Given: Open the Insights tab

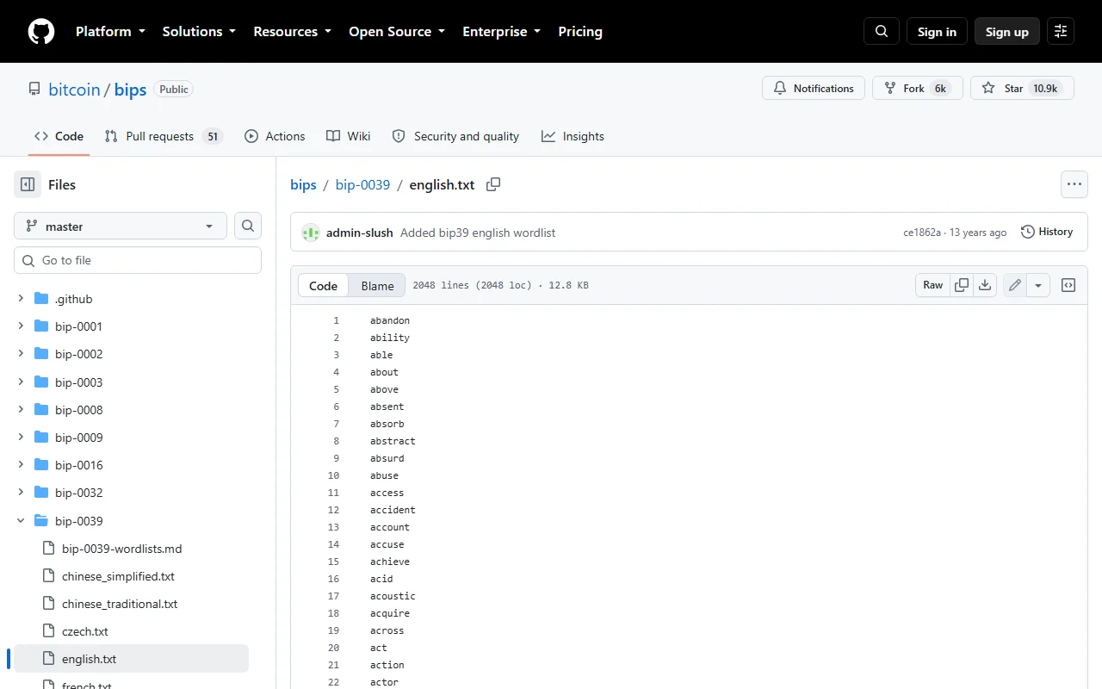Looking at the screenshot, I should (573, 136).
